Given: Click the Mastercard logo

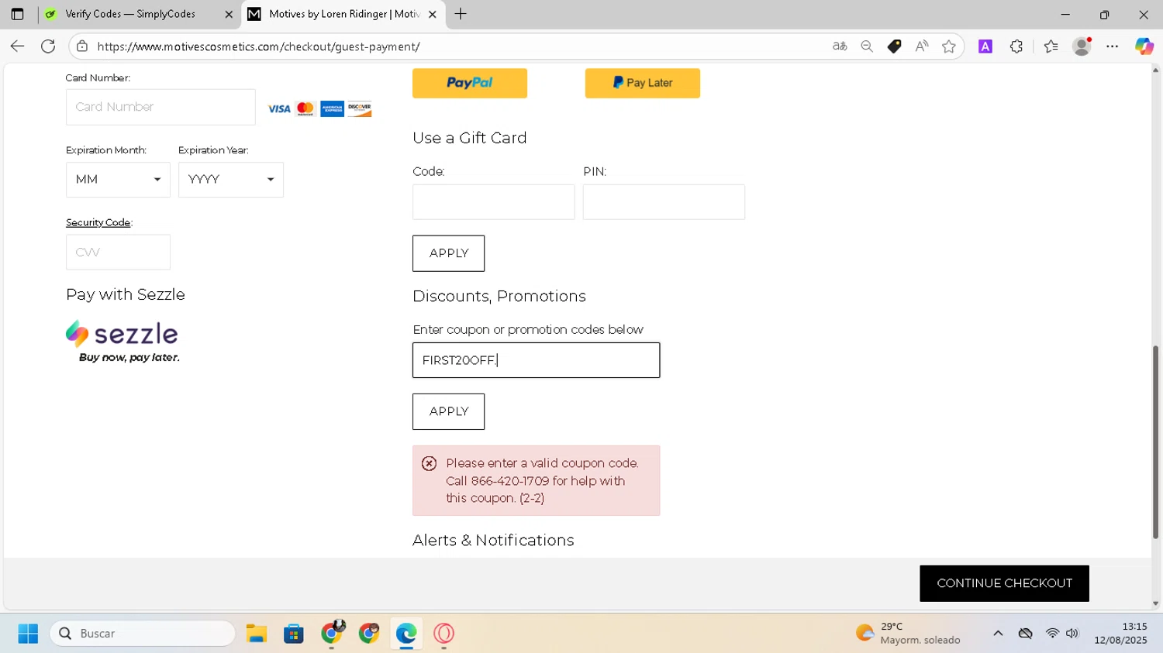Looking at the screenshot, I should (305, 109).
